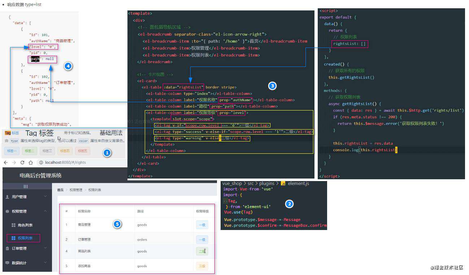The image size is (469, 275).
Task: Click the 添加商品 cell in the table
Action: [84, 266]
